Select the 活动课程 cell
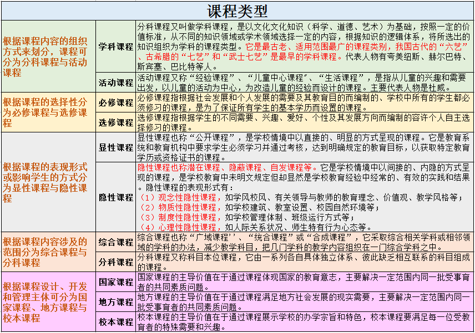Viewport: 475px width, 333px height. 116,83
